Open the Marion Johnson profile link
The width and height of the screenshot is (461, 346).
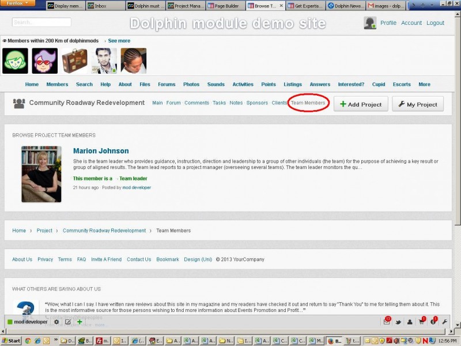click(x=101, y=151)
